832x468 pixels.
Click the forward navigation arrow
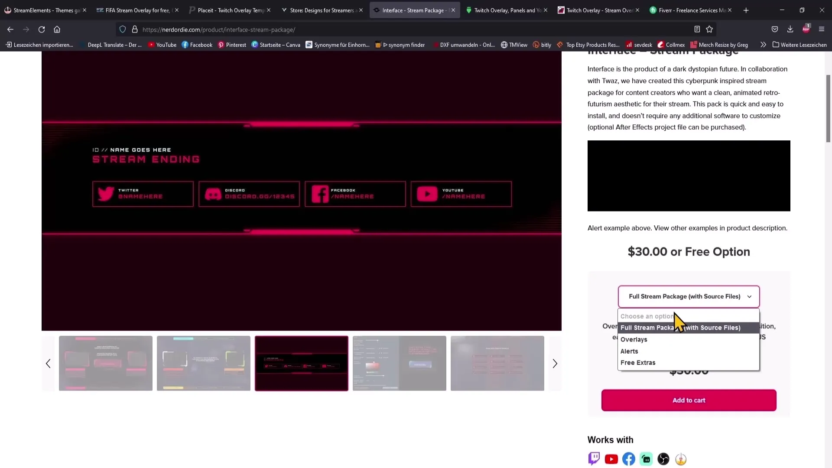coord(26,29)
